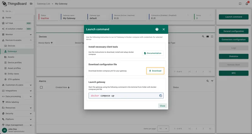Click Gateway List breadcrumb

tap(43, 4)
